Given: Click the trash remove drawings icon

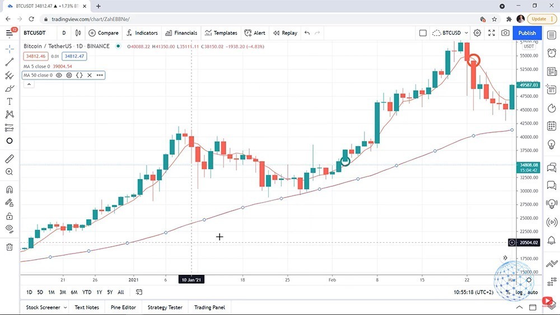Looking at the screenshot, I should (x=10, y=247).
